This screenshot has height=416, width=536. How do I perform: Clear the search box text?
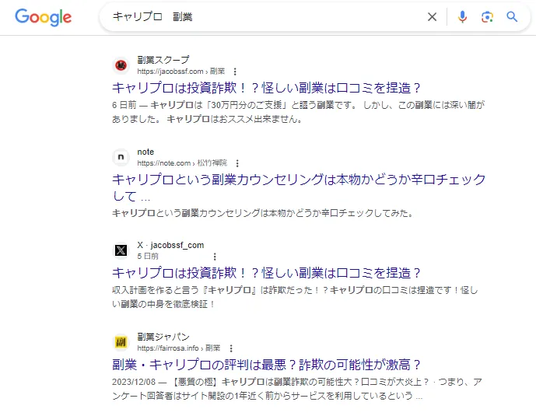(x=433, y=17)
